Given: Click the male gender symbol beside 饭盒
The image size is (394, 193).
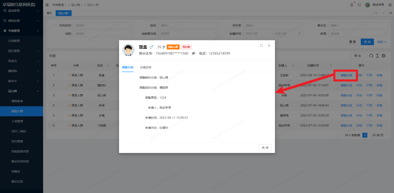Looking at the screenshot, I should (151, 47).
